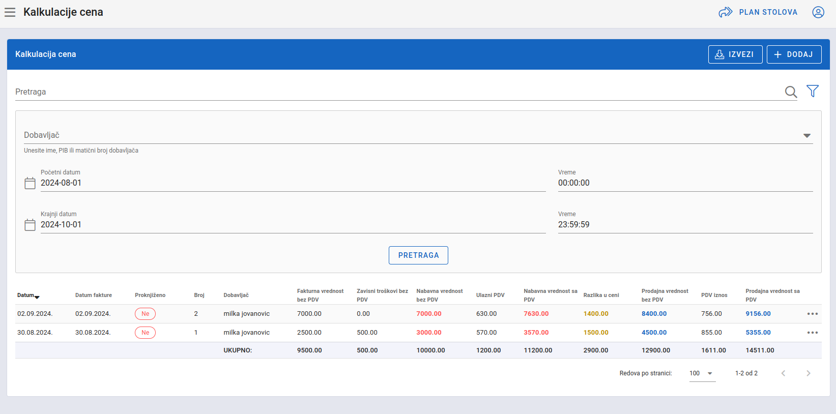836x414 pixels.
Task: Go to previous page of results
Action: tap(783, 373)
